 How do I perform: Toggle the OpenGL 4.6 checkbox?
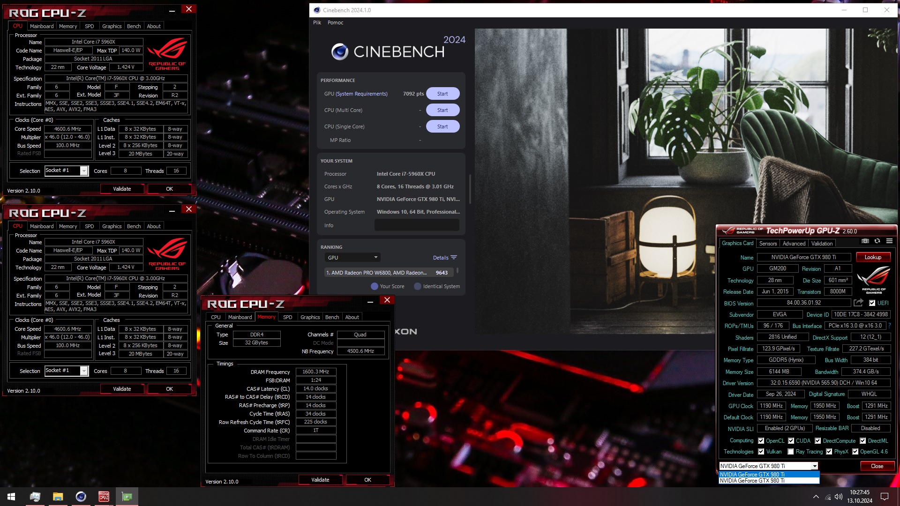point(855,452)
